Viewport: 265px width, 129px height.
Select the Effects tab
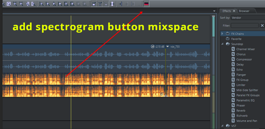click(227, 11)
